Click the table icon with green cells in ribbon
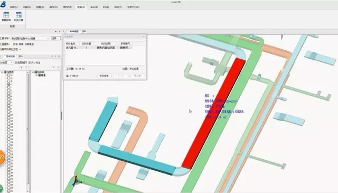The image size is (338, 193). click(18, 15)
